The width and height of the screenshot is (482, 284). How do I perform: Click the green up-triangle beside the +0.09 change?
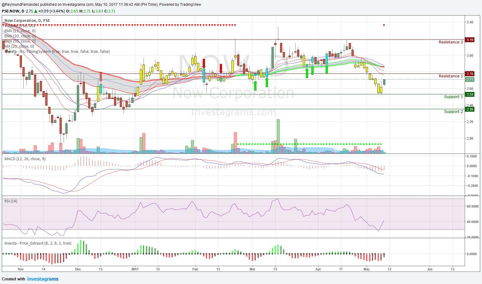[x=36, y=11]
